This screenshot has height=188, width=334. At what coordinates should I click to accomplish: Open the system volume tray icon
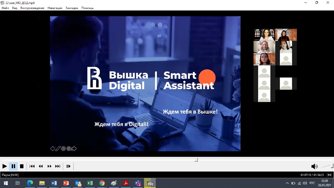tap(305, 183)
